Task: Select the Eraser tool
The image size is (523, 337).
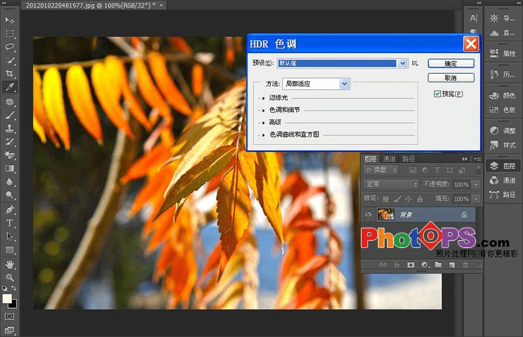Action: click(x=10, y=155)
